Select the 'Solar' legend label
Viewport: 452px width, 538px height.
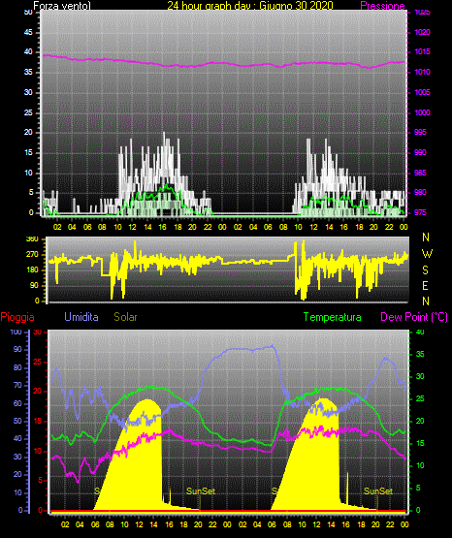click(x=125, y=317)
